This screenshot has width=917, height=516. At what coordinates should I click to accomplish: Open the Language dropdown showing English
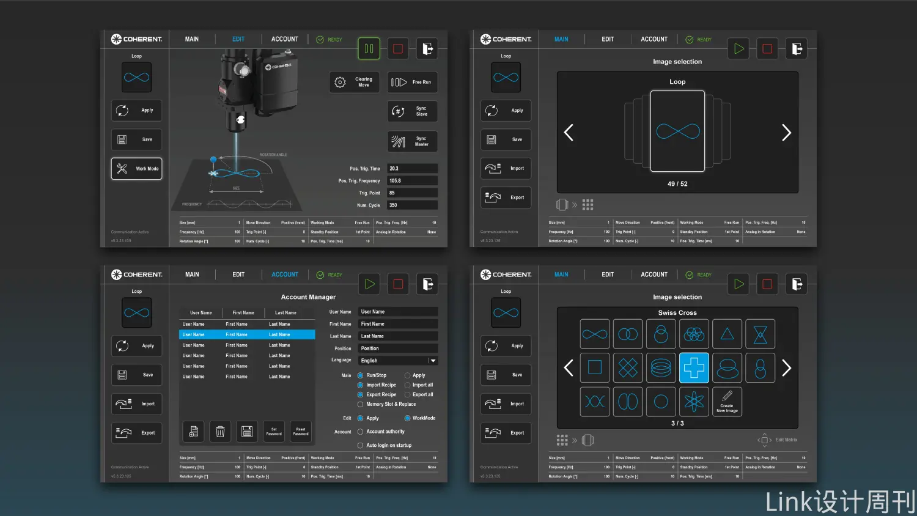398,361
